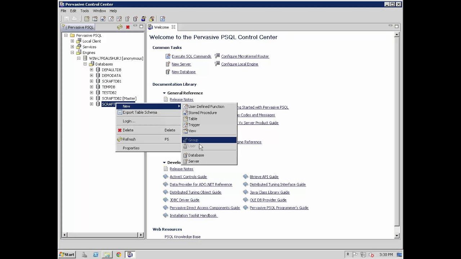Screen dimensions: 461x259
Task: Click the green refresh icon in the Pervasive PSQL panel
Action: [120, 27]
